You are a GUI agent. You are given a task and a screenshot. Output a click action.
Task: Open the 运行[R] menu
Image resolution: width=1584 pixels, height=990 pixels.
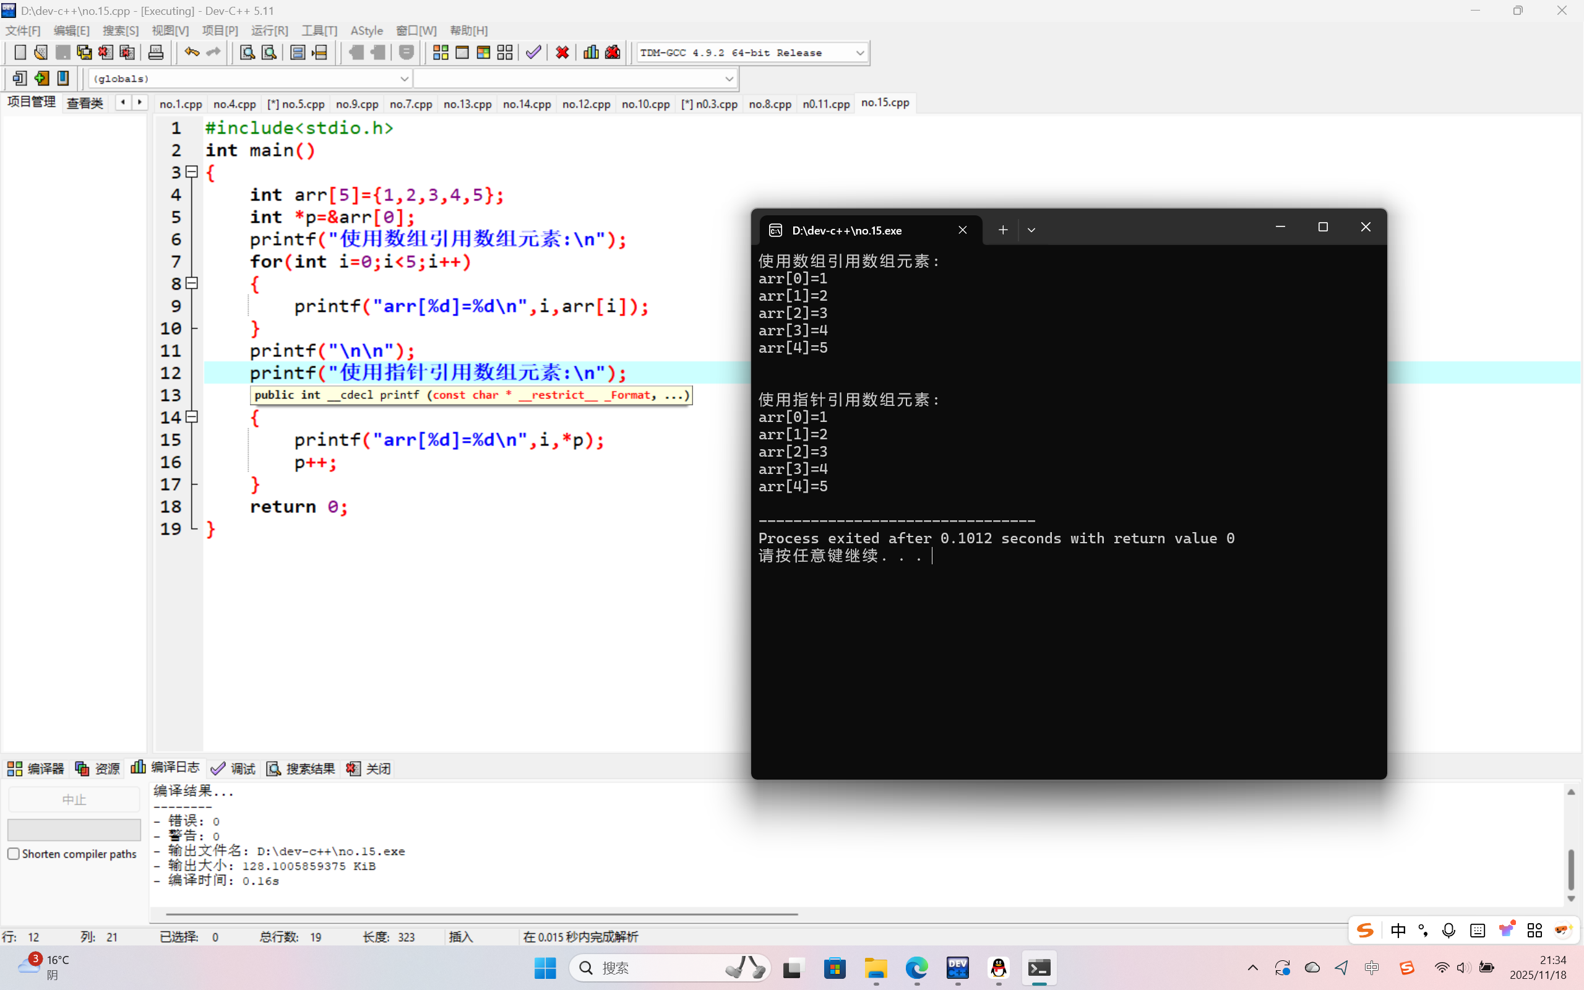[x=269, y=31]
